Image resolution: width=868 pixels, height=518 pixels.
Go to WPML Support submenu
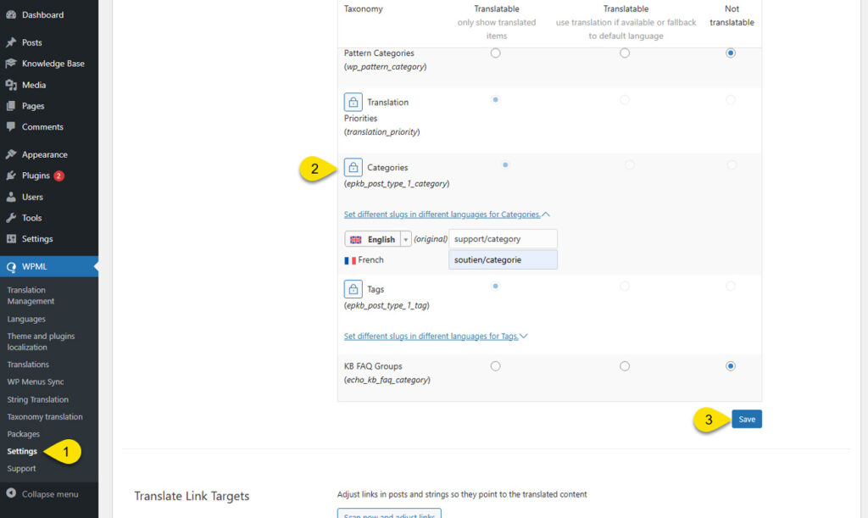coord(21,469)
